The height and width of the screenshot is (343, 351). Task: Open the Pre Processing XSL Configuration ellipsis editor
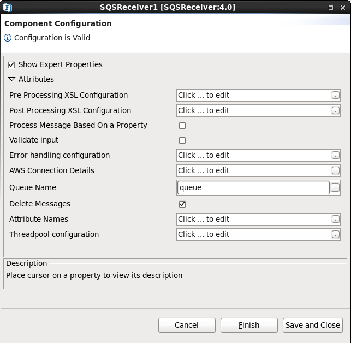(335, 95)
